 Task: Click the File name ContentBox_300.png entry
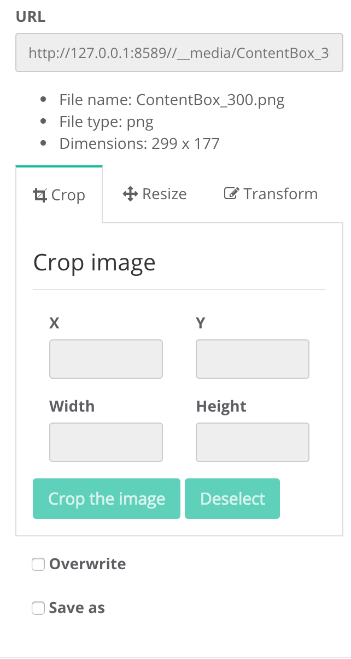172,100
